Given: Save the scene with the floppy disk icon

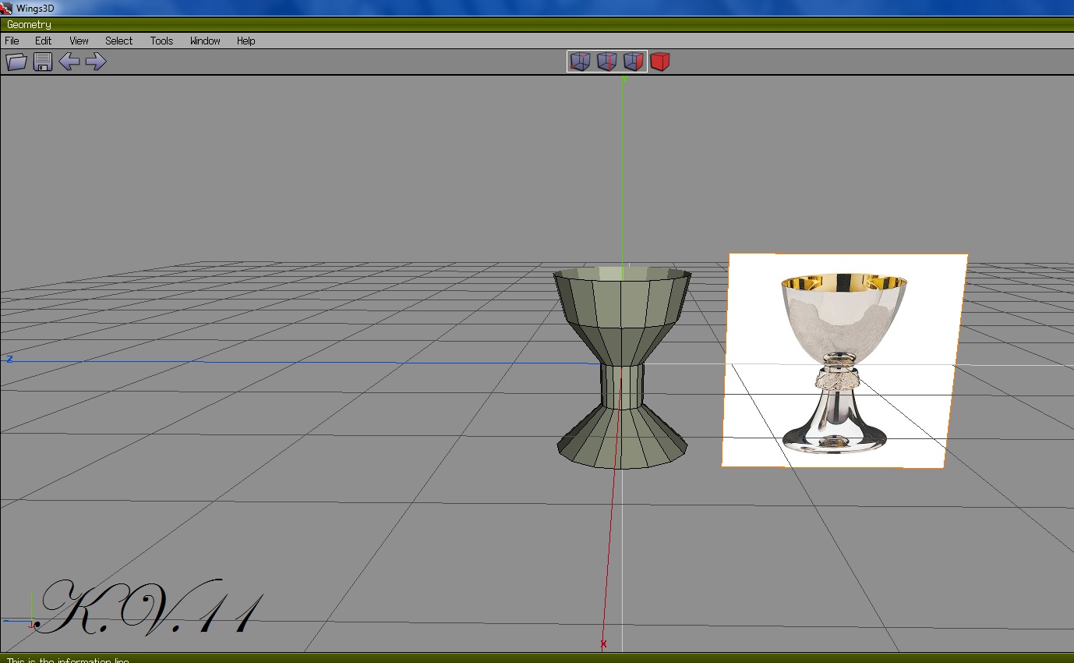Looking at the screenshot, I should [x=43, y=62].
